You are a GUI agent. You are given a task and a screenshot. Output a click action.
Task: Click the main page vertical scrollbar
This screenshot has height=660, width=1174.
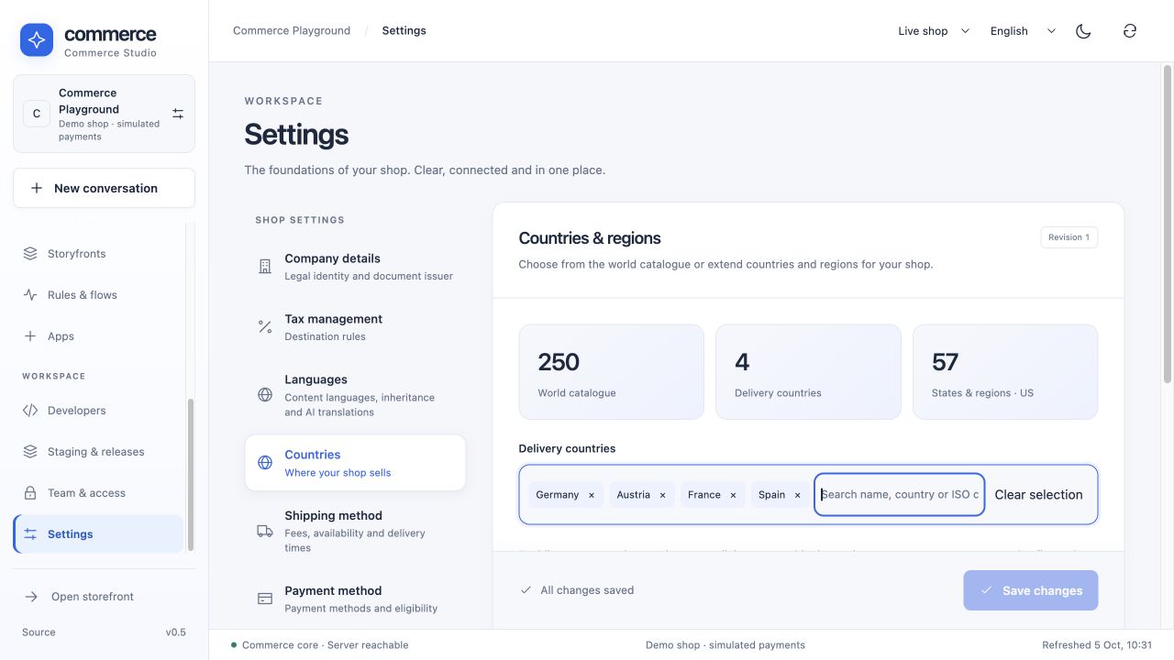[x=1168, y=224]
